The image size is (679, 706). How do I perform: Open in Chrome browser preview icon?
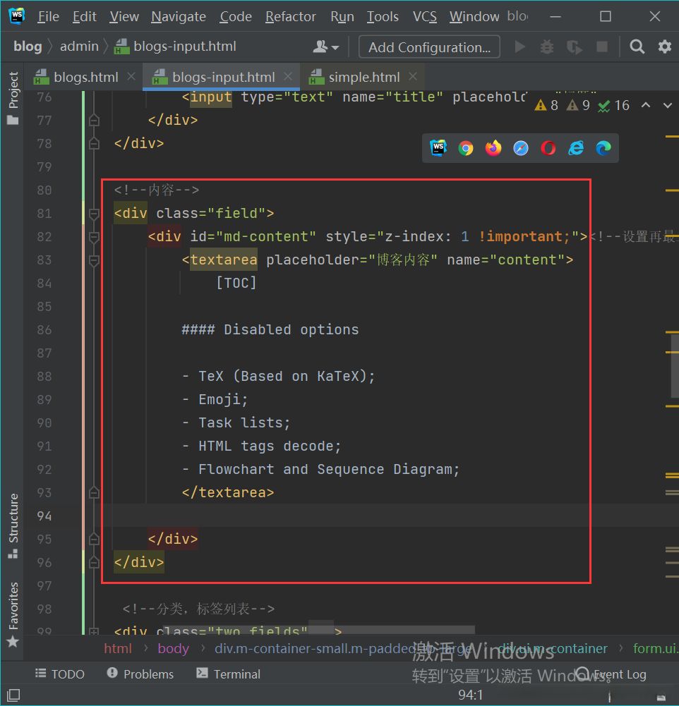(465, 148)
